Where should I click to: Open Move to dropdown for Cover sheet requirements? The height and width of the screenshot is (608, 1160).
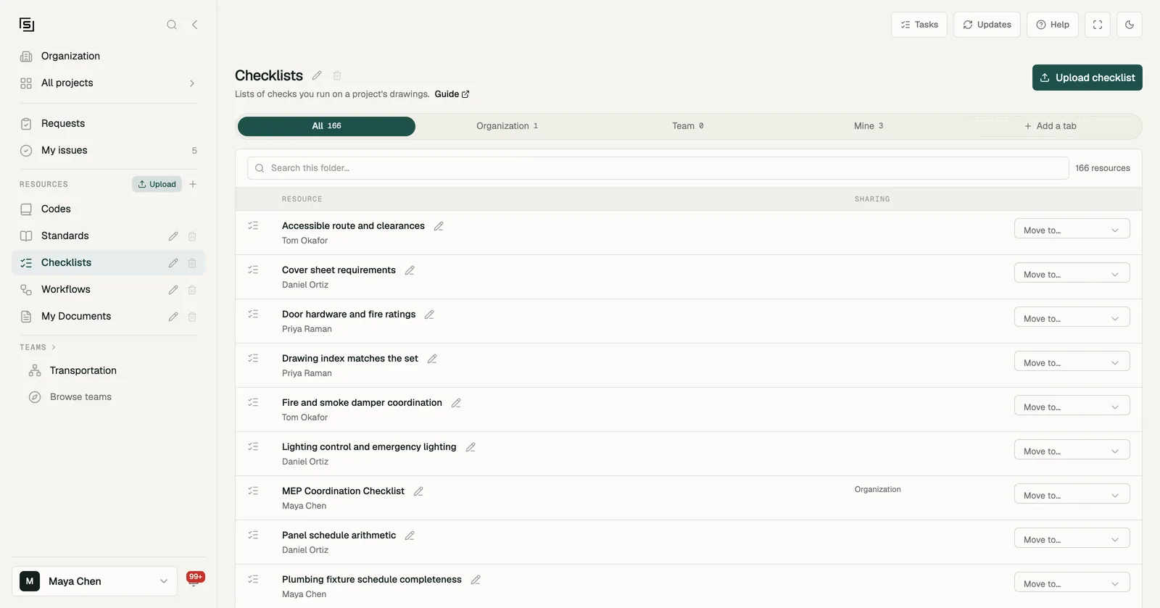tap(1072, 274)
